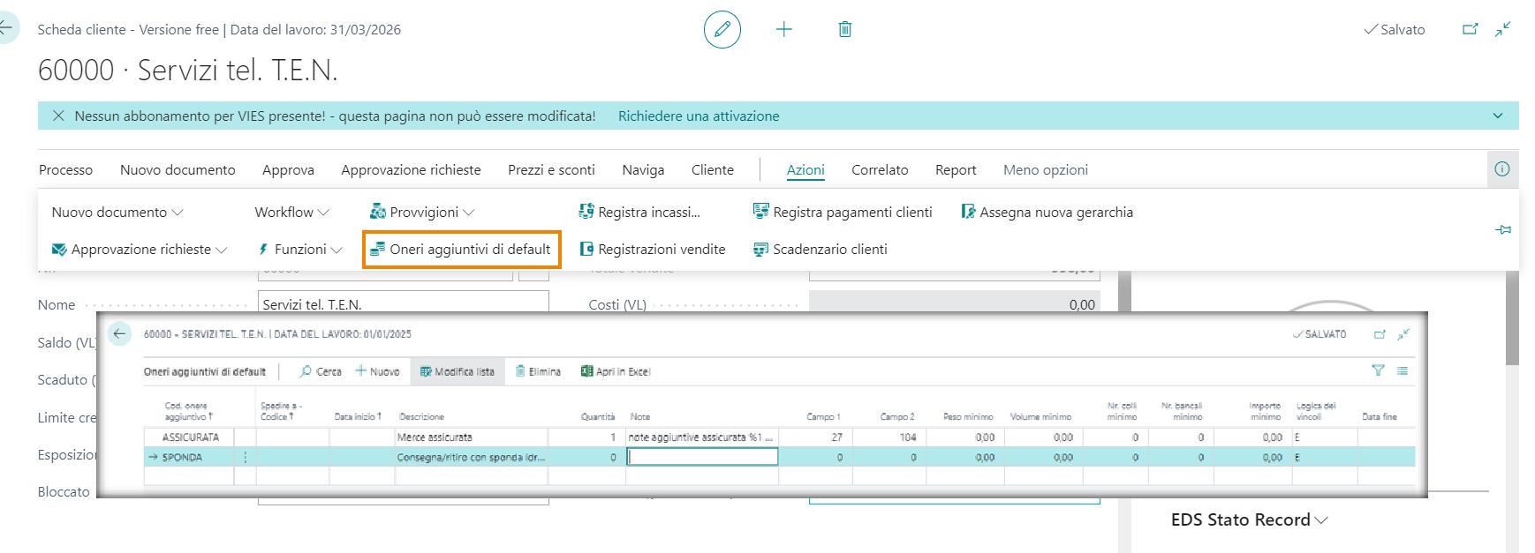Click the trash delete icon
The image size is (1535, 553).
[844, 30]
